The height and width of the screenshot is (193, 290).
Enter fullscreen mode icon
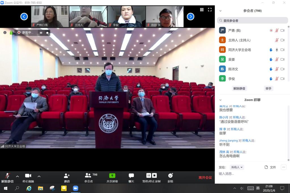[210, 10]
